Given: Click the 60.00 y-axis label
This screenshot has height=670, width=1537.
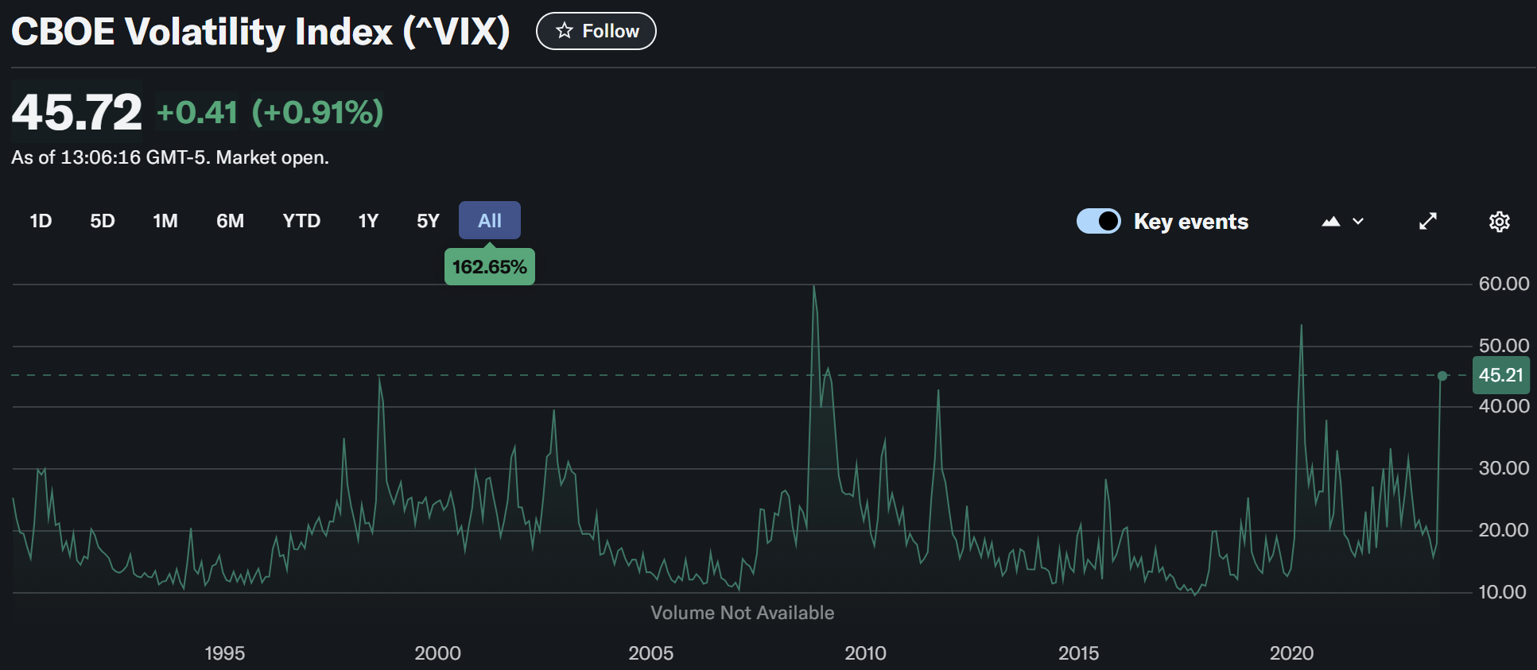Looking at the screenshot, I should click(1504, 284).
